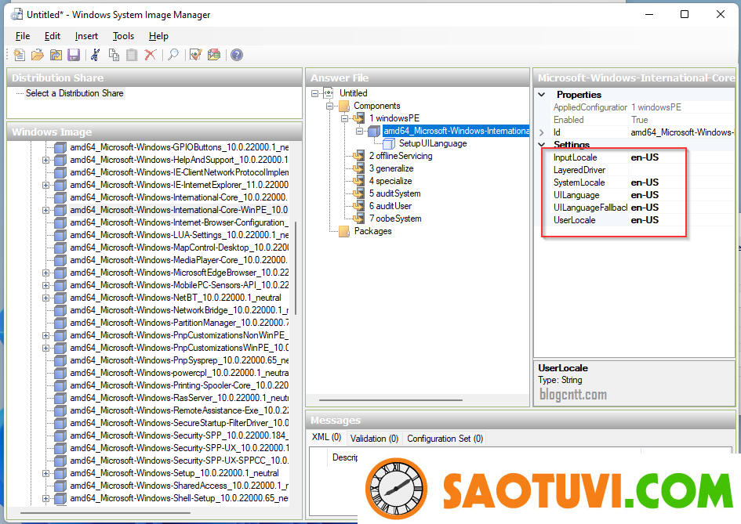Click the app icon in title bar

(16, 14)
